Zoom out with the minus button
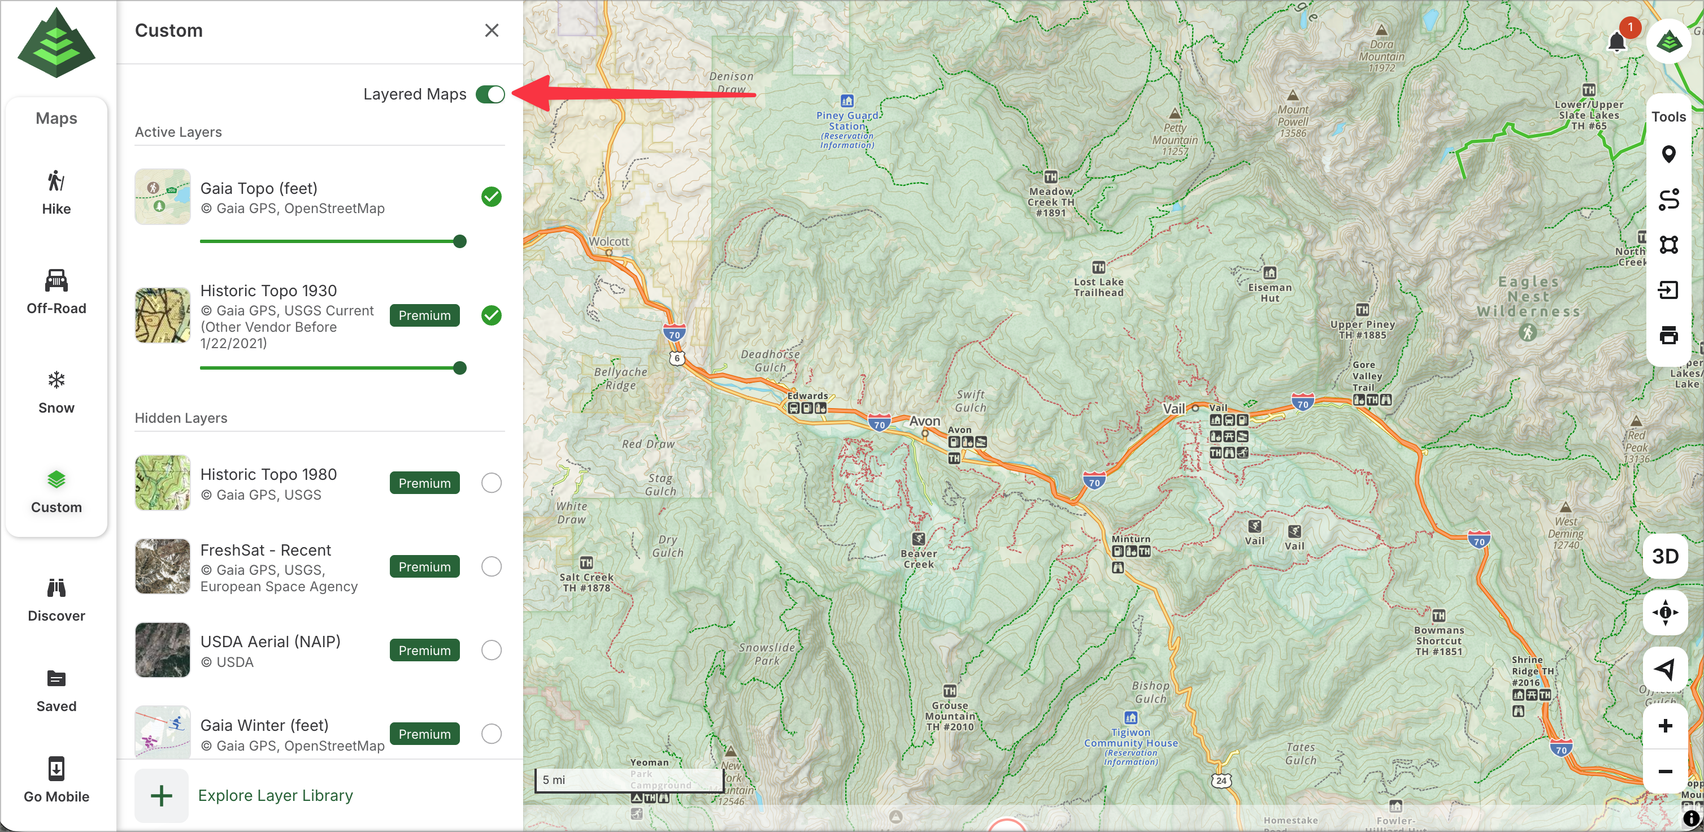Image resolution: width=1704 pixels, height=832 pixels. coord(1665,771)
